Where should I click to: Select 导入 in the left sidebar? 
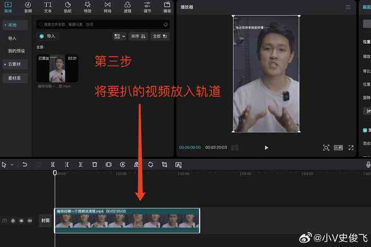[x=12, y=38]
